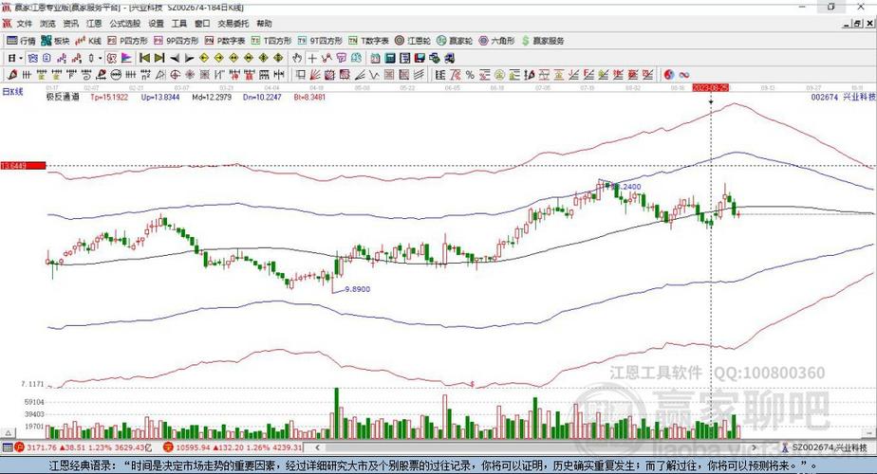This screenshot has height=474, width=877.
Task: Click the Dn=10.2247 indicator value
Action: tap(262, 97)
